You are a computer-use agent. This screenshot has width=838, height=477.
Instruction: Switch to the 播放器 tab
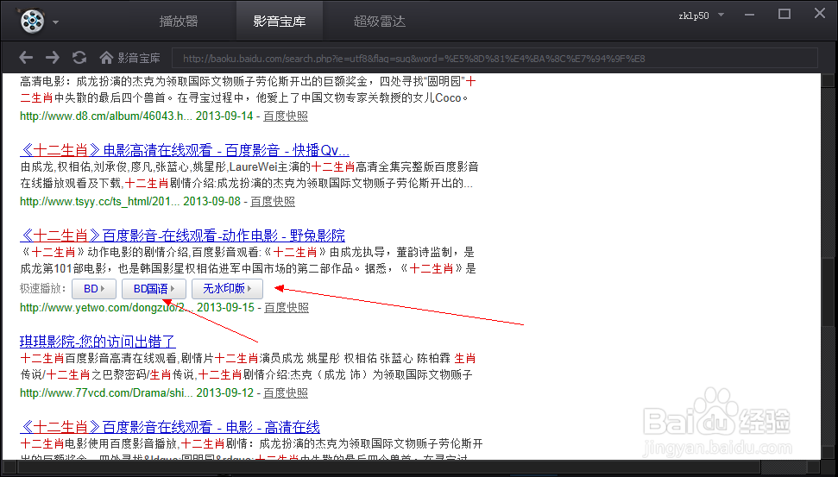point(179,22)
